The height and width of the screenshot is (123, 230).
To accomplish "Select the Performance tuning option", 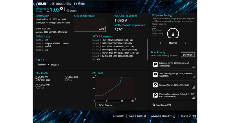I will point(157,30).
